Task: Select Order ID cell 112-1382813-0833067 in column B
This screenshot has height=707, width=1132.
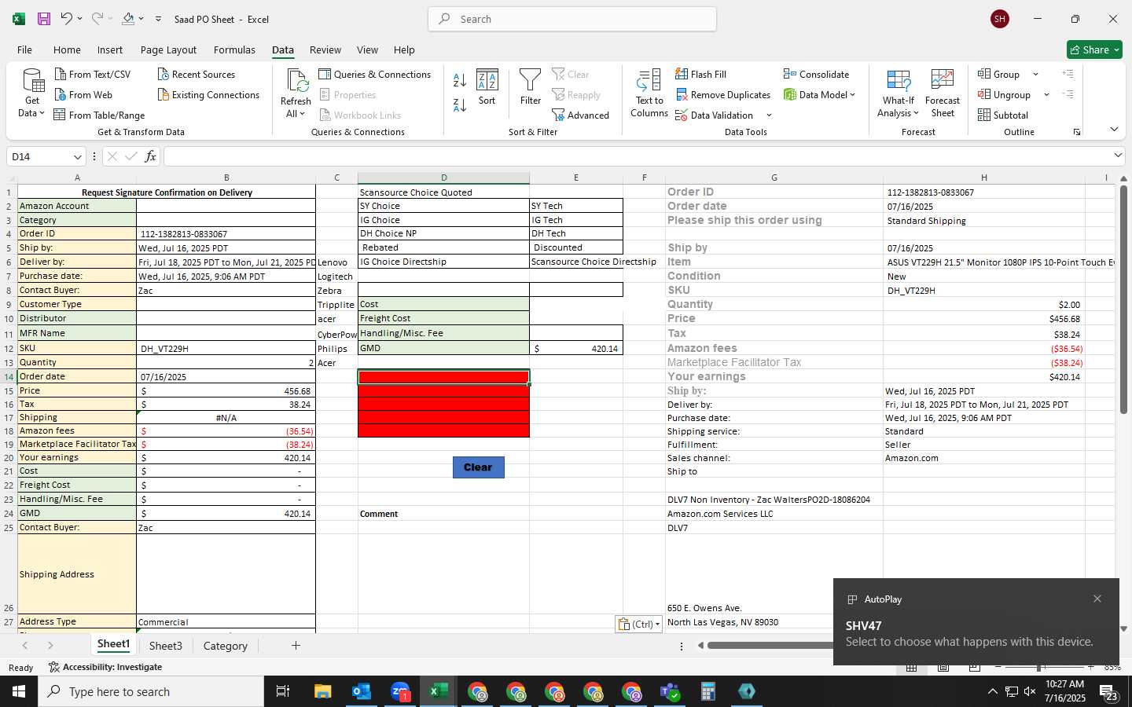Action: [x=226, y=234]
